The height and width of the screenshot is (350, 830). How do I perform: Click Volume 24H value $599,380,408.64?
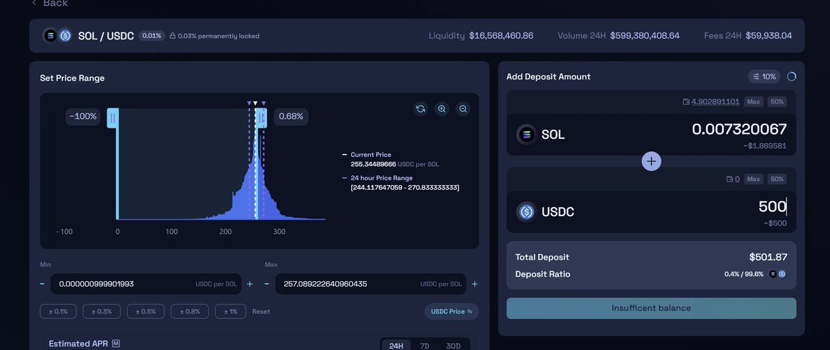(x=645, y=35)
